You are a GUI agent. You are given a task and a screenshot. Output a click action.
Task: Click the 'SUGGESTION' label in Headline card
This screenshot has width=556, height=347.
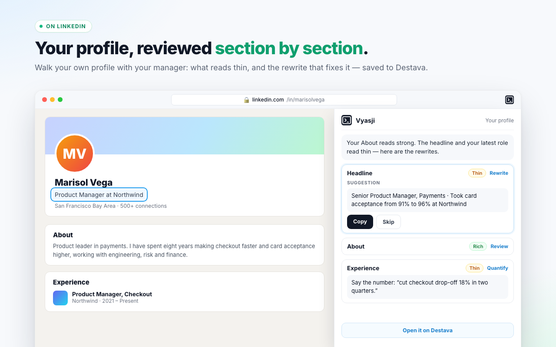[364, 183]
